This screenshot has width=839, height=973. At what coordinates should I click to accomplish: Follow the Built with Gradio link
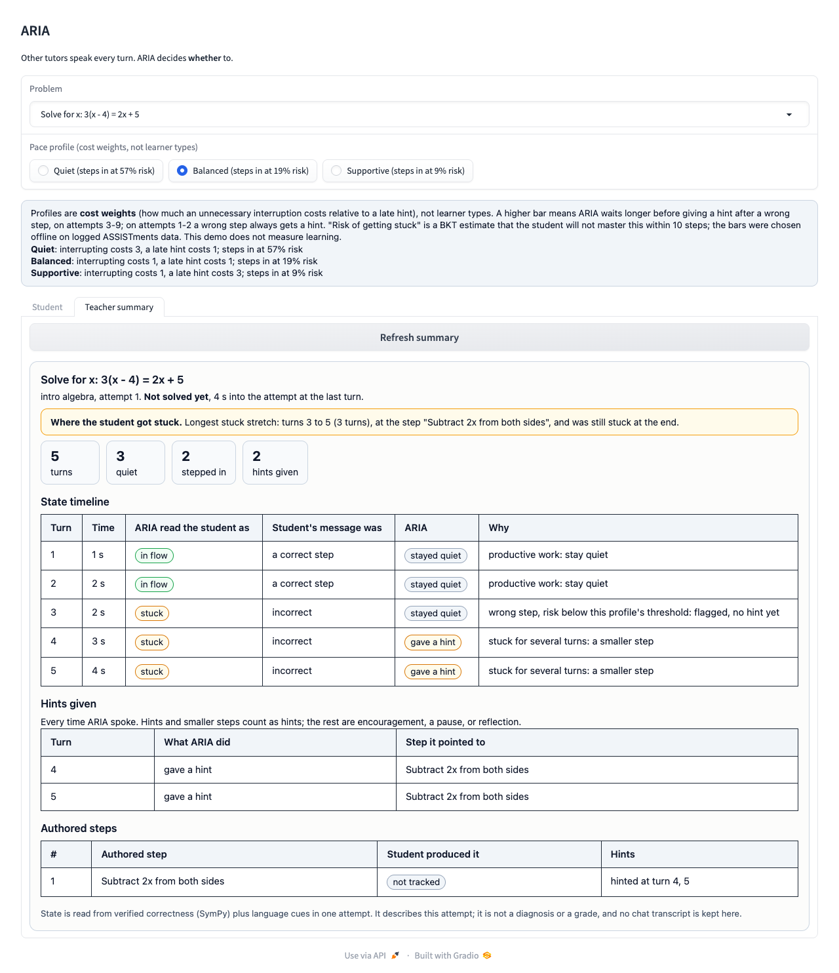click(453, 955)
